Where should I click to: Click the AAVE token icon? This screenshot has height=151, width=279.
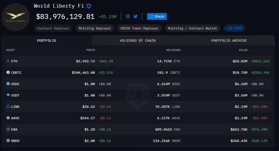pyautogui.click(x=8, y=118)
